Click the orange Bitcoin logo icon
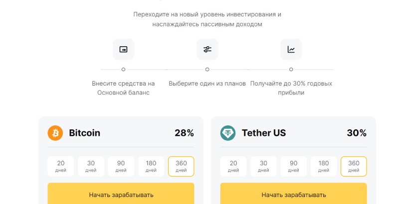This screenshot has width=399, height=204. pyautogui.click(x=55, y=133)
